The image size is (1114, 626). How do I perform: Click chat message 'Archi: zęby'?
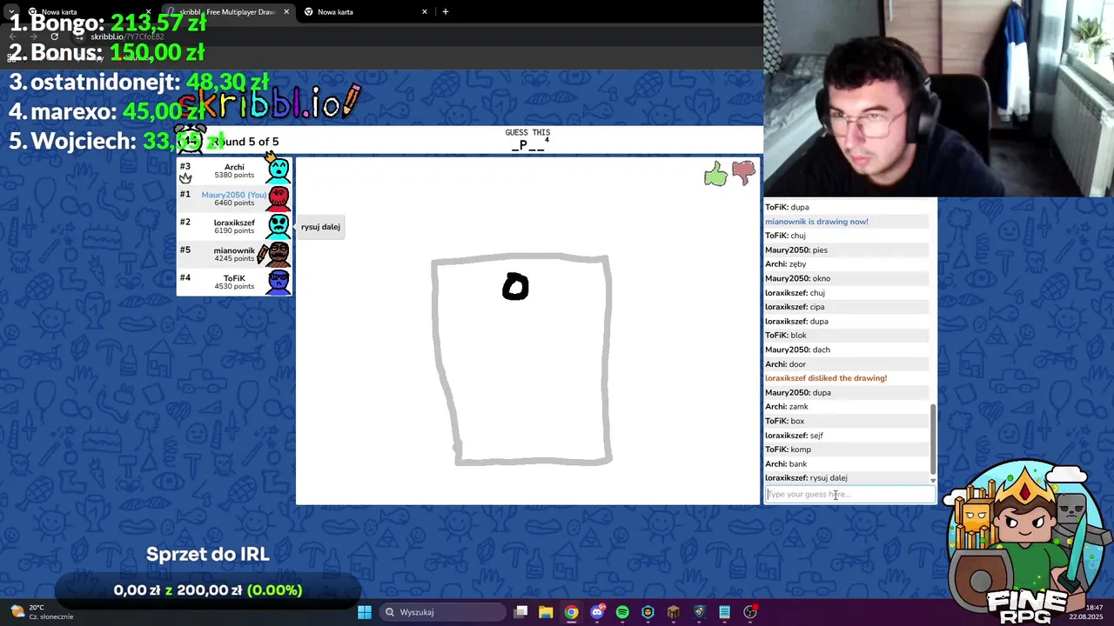point(786,264)
